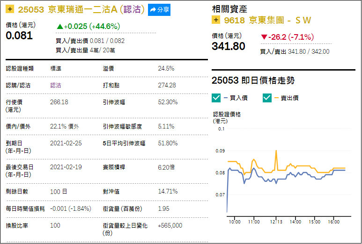Screen dimensions: 362x244
Task: Select 最後交易日 value 2021-02-19
Action: 66,167
